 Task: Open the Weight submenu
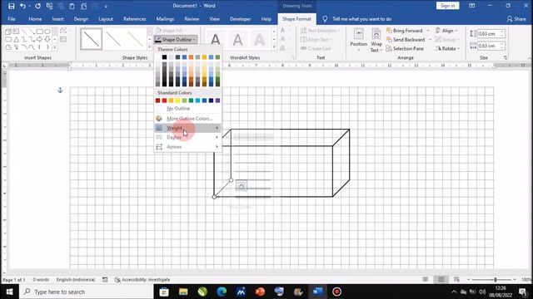click(187, 128)
